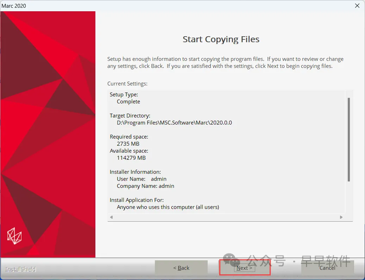365x280 pixels.
Task: Click 'Anyone who uses this computer (all users)'
Action: coord(168,207)
